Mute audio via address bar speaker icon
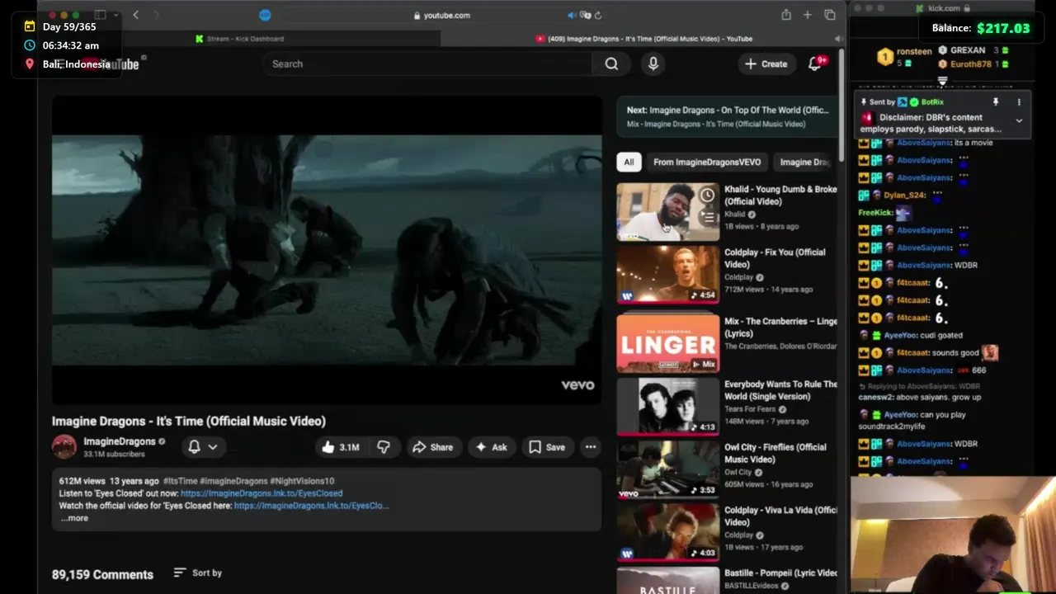The width and height of the screenshot is (1056, 594). (571, 15)
